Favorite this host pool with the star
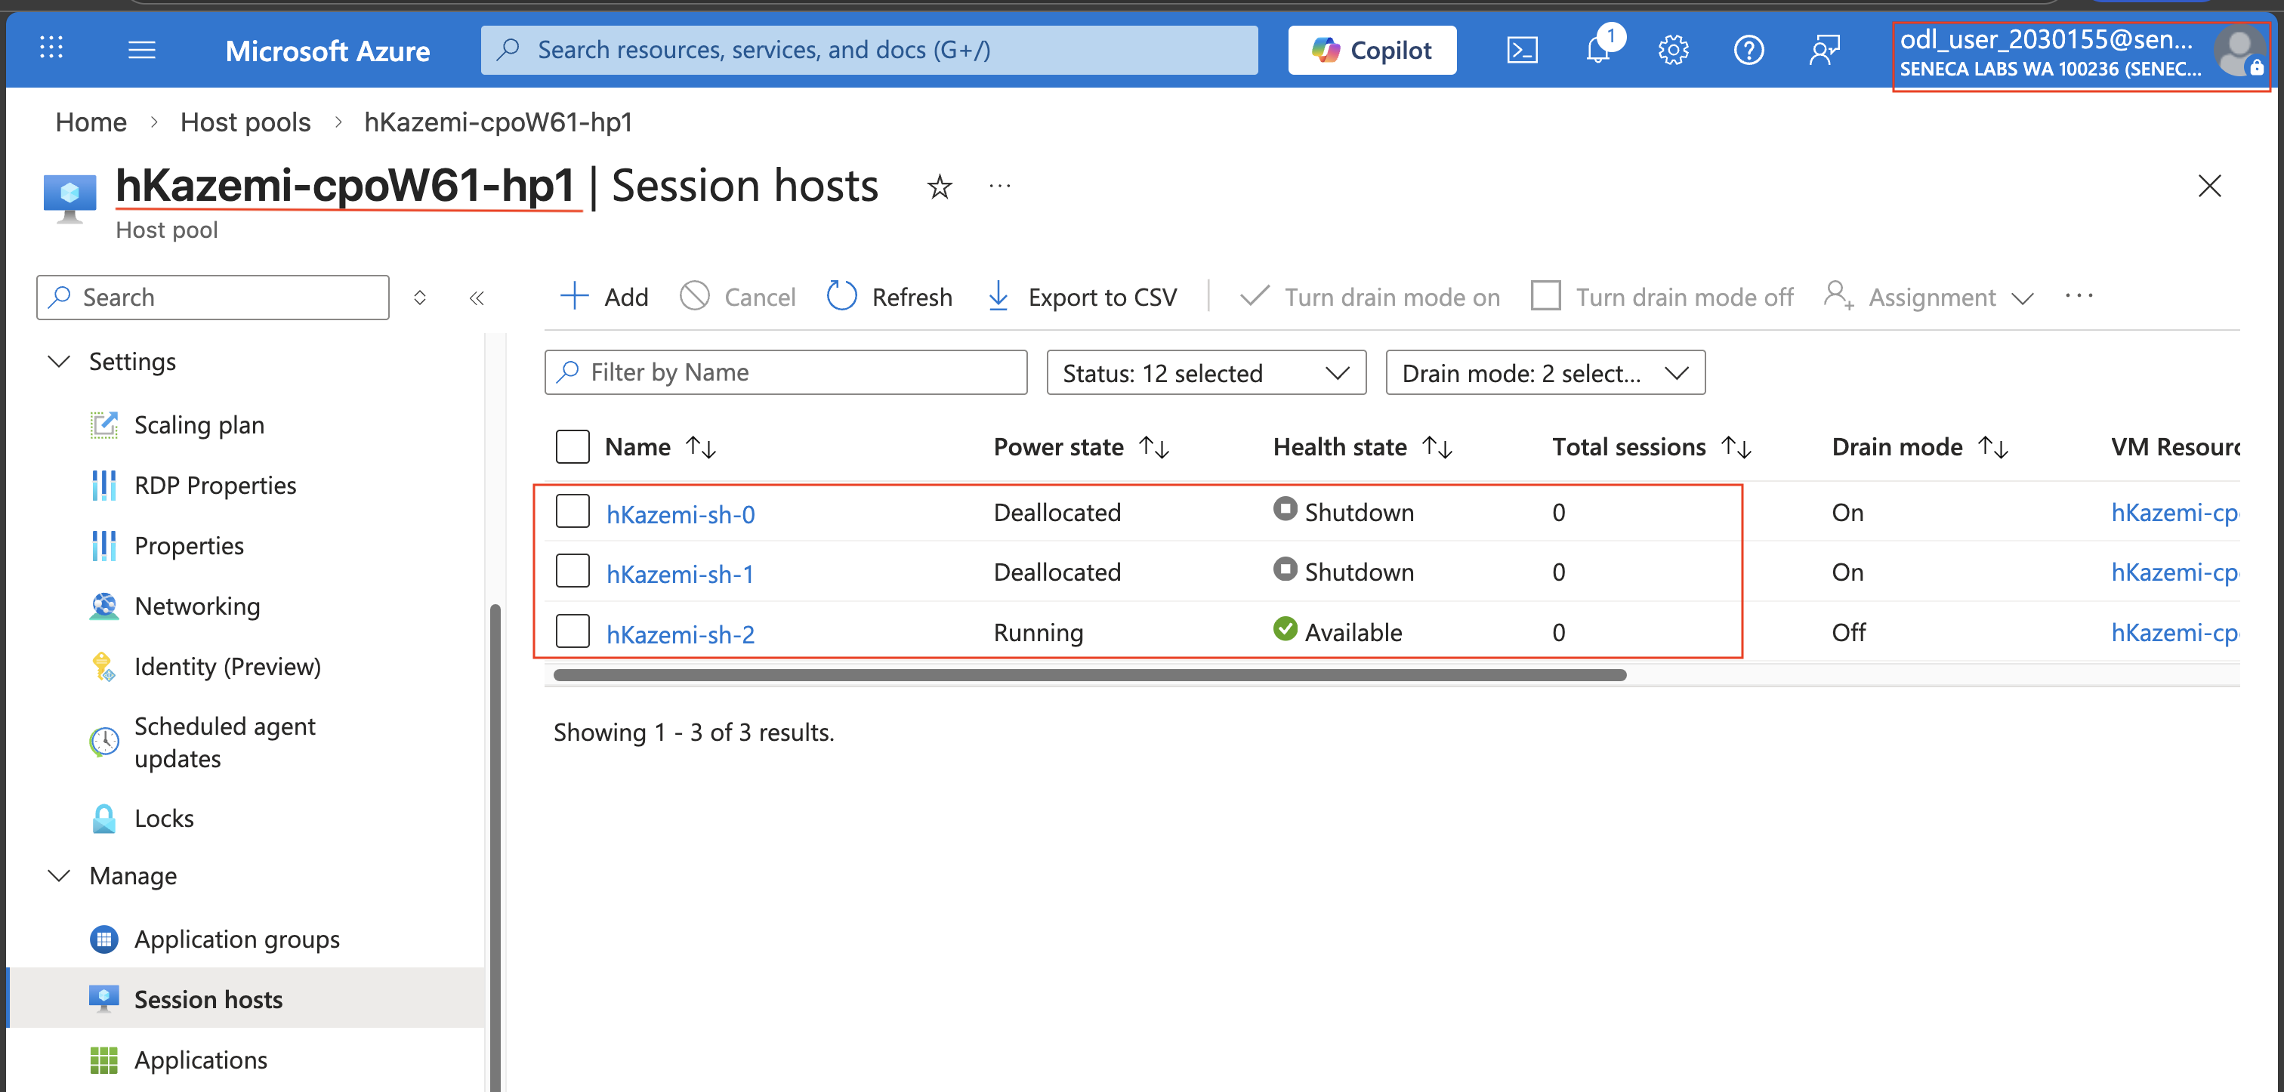 [x=939, y=187]
